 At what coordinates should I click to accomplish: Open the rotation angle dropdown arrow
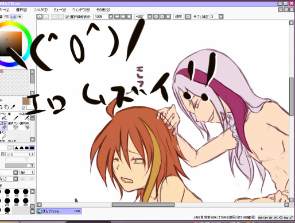[x=150, y=17]
